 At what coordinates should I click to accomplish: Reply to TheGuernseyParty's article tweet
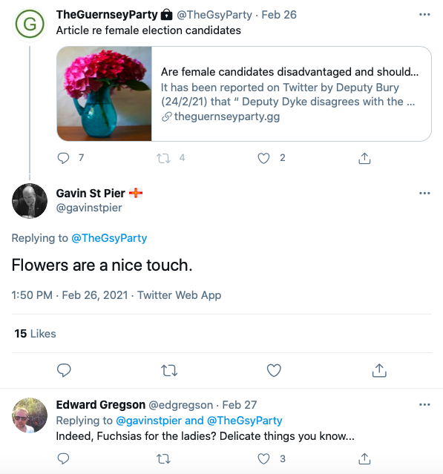pos(63,158)
